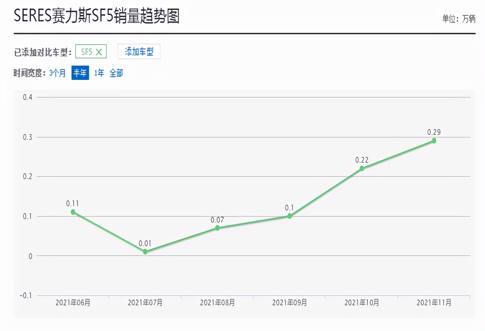Click the x-axis label 2021年06月
This screenshot has width=485, height=331.
73,302
